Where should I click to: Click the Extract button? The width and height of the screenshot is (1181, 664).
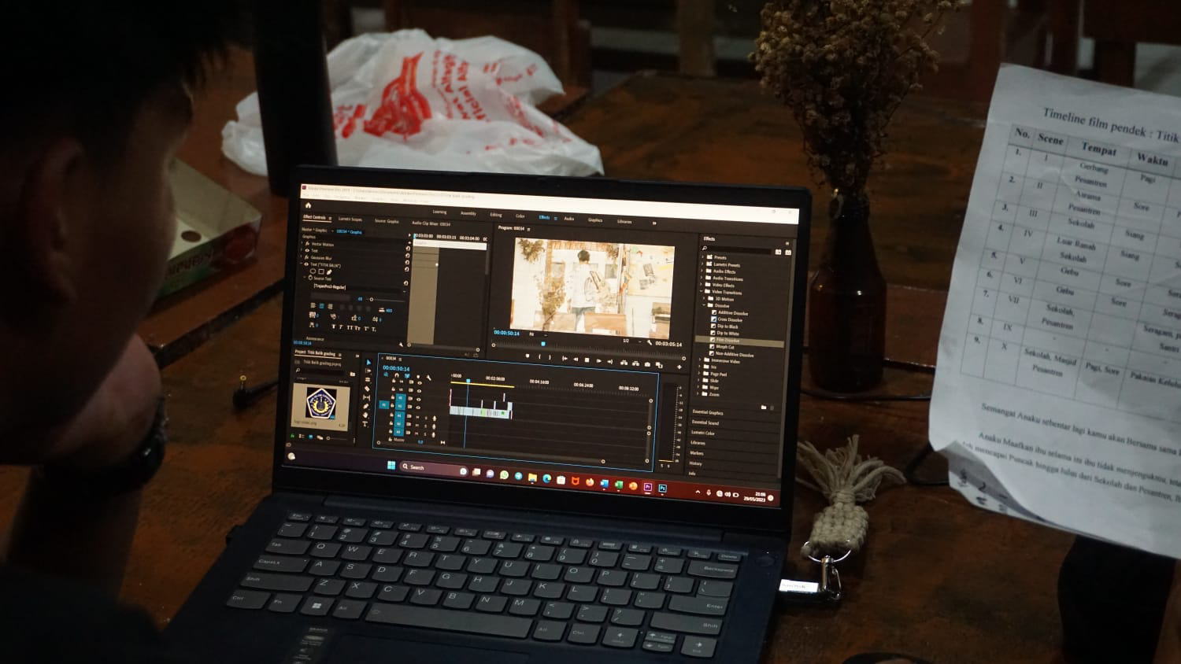point(636,363)
